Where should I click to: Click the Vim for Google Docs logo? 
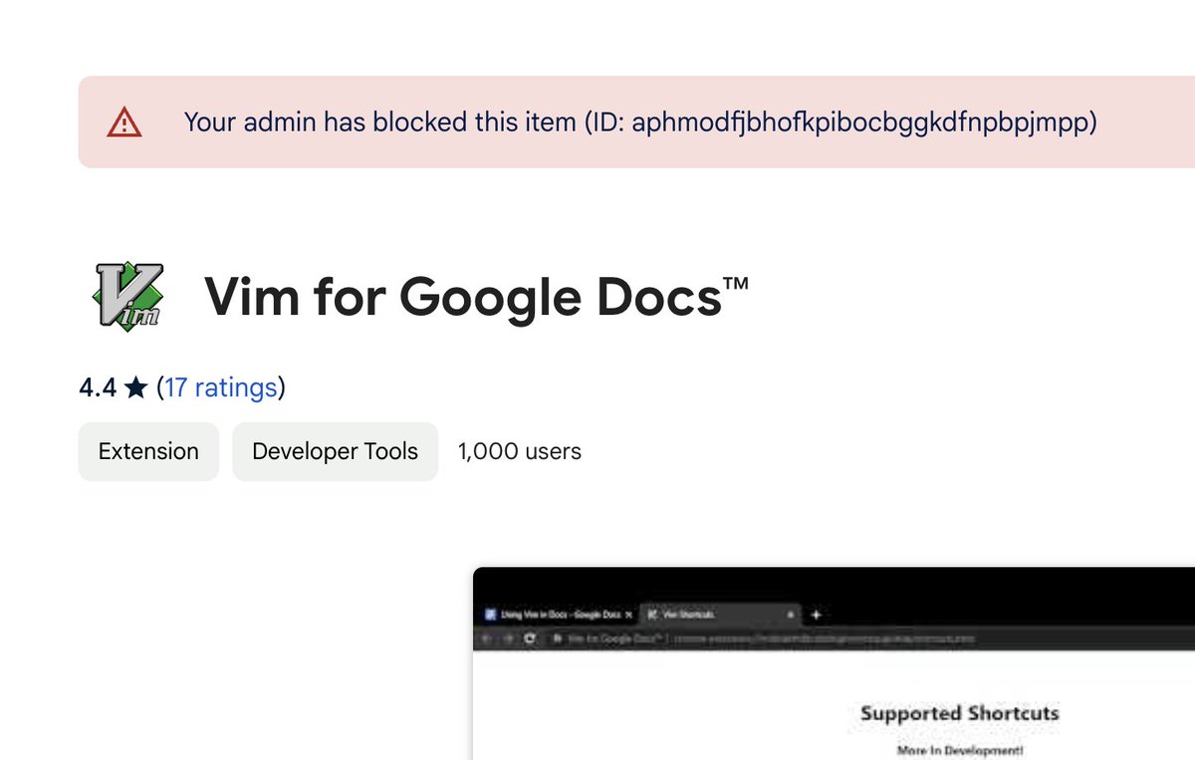pos(127,296)
